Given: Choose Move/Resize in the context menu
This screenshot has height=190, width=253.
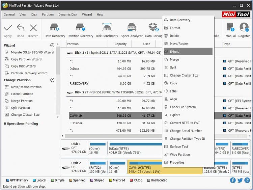Looking at the screenshot, I should (188, 44).
